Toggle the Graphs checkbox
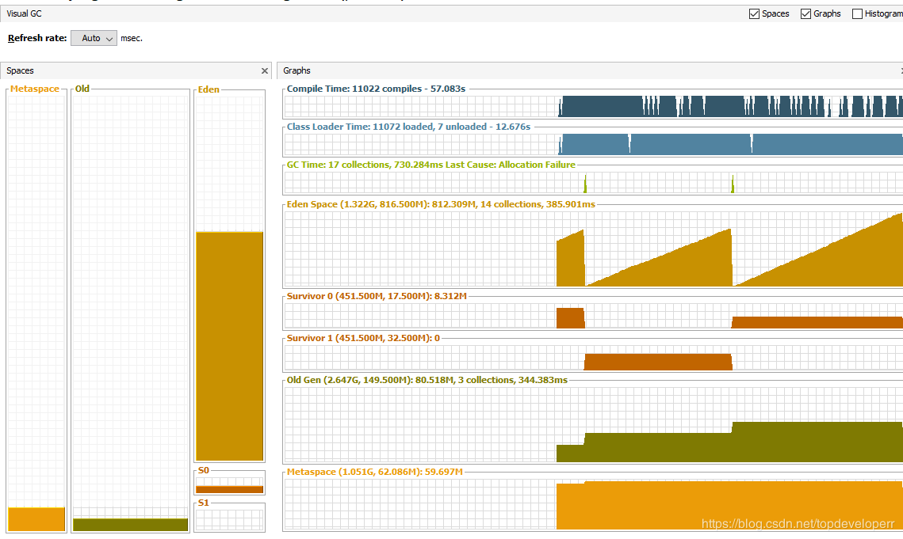This screenshot has height=539, width=903. [805, 13]
